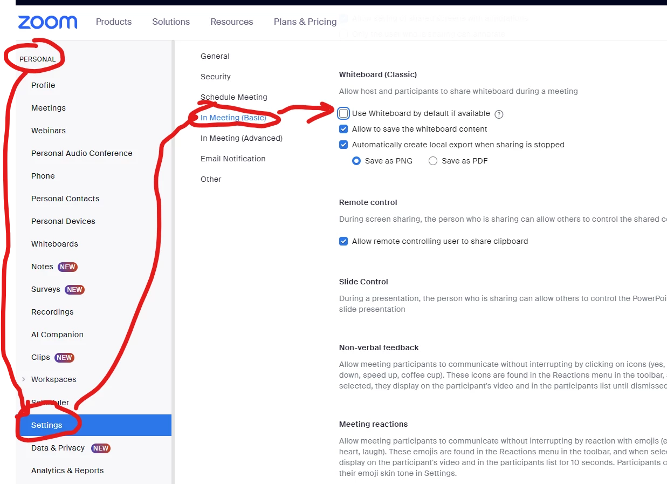
Task: Go to Recordings in the sidebar
Action: (52, 312)
